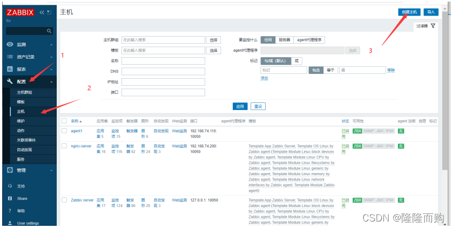Click the User settings person icon
Screen dimensions: 452x228
point(10,223)
